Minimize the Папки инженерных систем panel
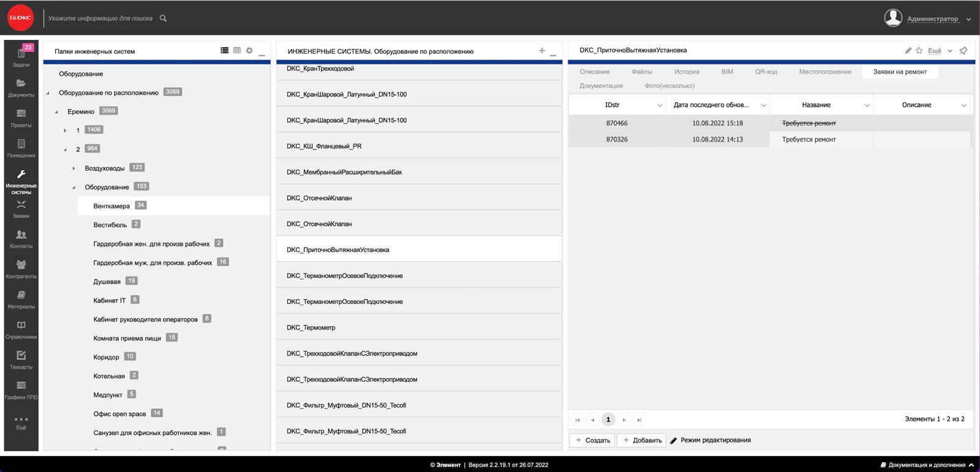This screenshot has width=980, height=472. pyautogui.click(x=262, y=54)
